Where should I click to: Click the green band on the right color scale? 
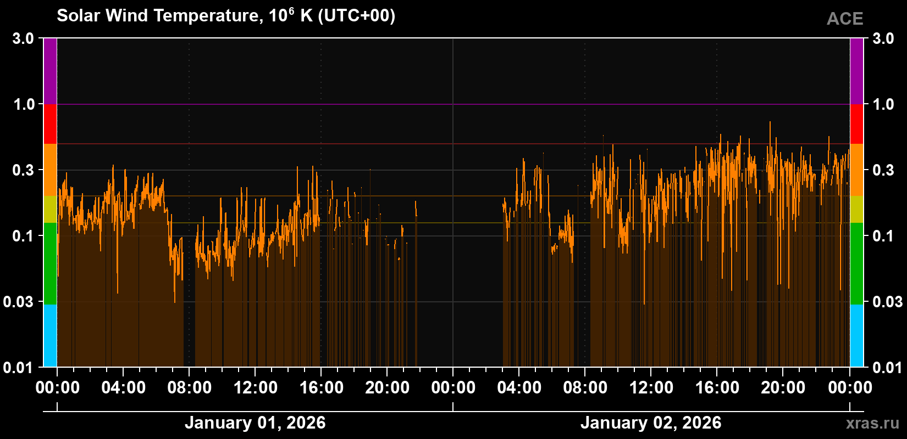pyautogui.click(x=856, y=263)
